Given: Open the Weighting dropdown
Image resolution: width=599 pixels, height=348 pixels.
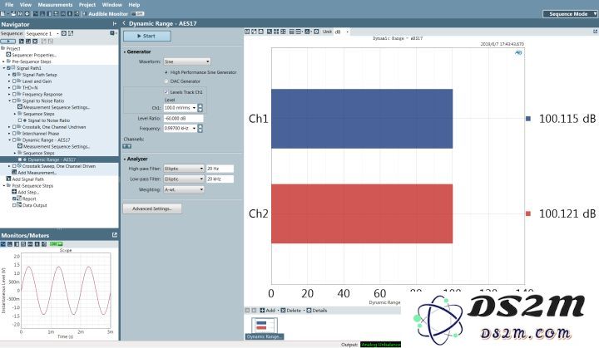Looking at the screenshot, I should [184, 189].
